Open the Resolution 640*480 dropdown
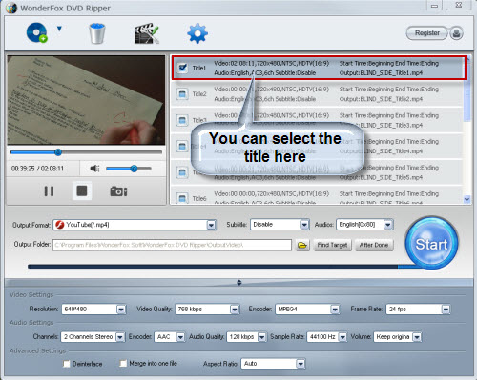Viewport: 477px width, 380px height. point(121,310)
